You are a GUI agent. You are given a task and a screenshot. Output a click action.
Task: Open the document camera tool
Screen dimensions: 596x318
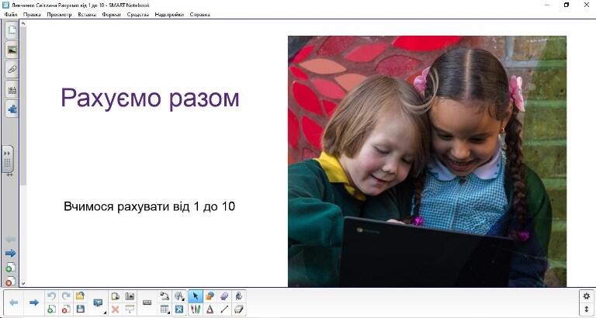(165, 296)
